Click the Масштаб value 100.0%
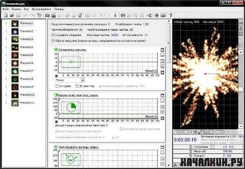The image size is (245, 169). coord(228,151)
